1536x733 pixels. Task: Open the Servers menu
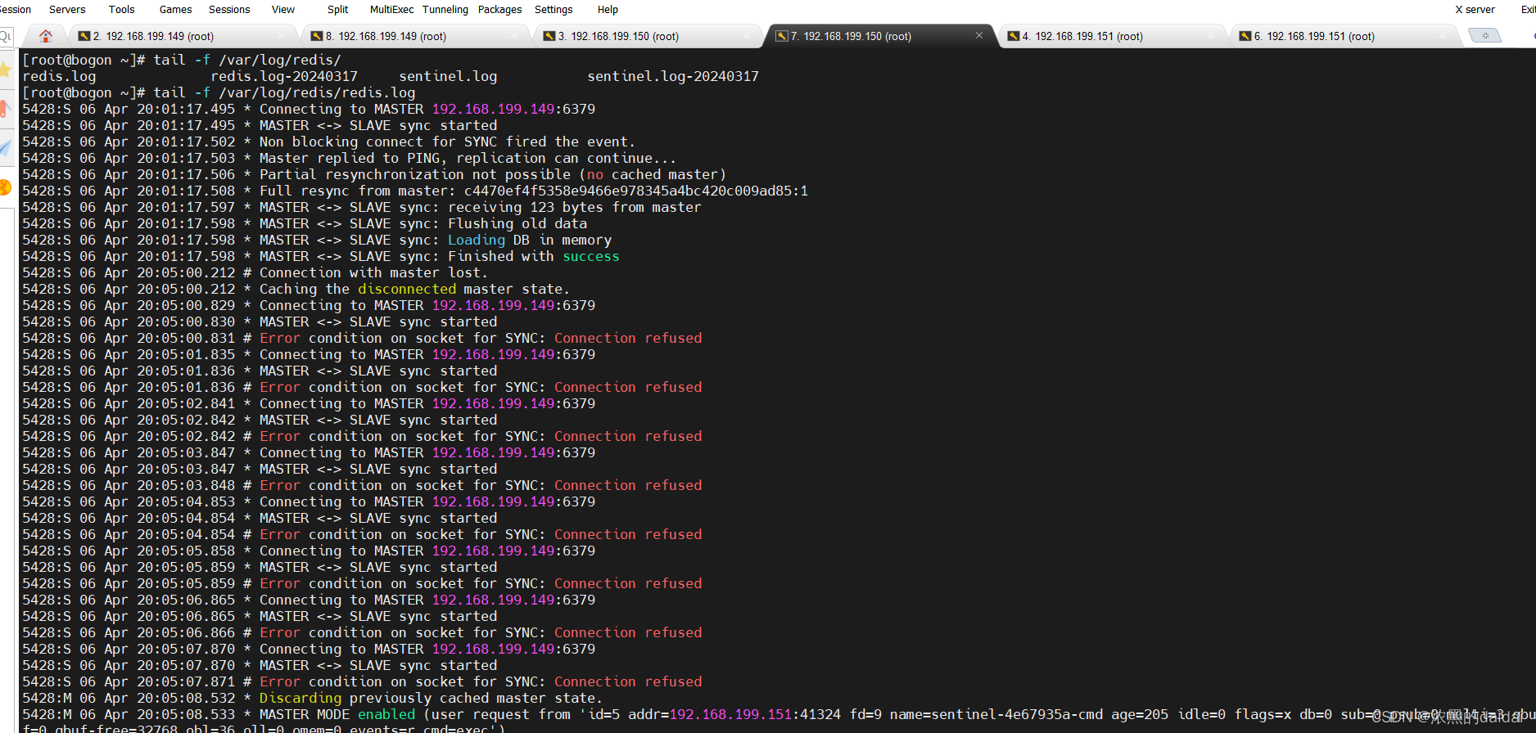point(67,10)
